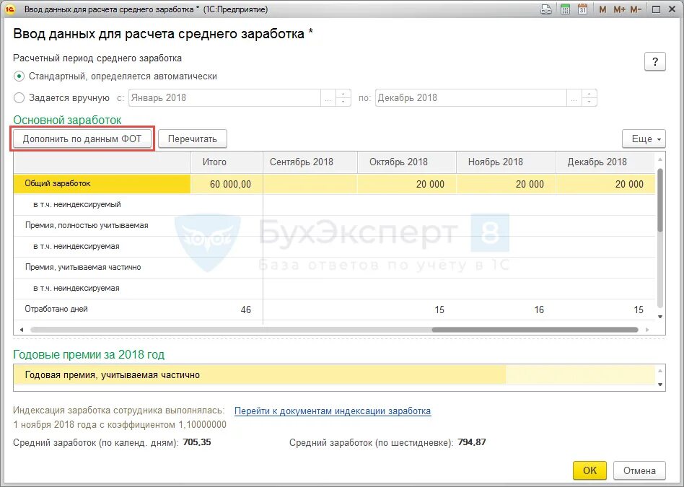684x487 pixels.
Task: Click the Январь 2018 start period field
Action: pos(224,97)
